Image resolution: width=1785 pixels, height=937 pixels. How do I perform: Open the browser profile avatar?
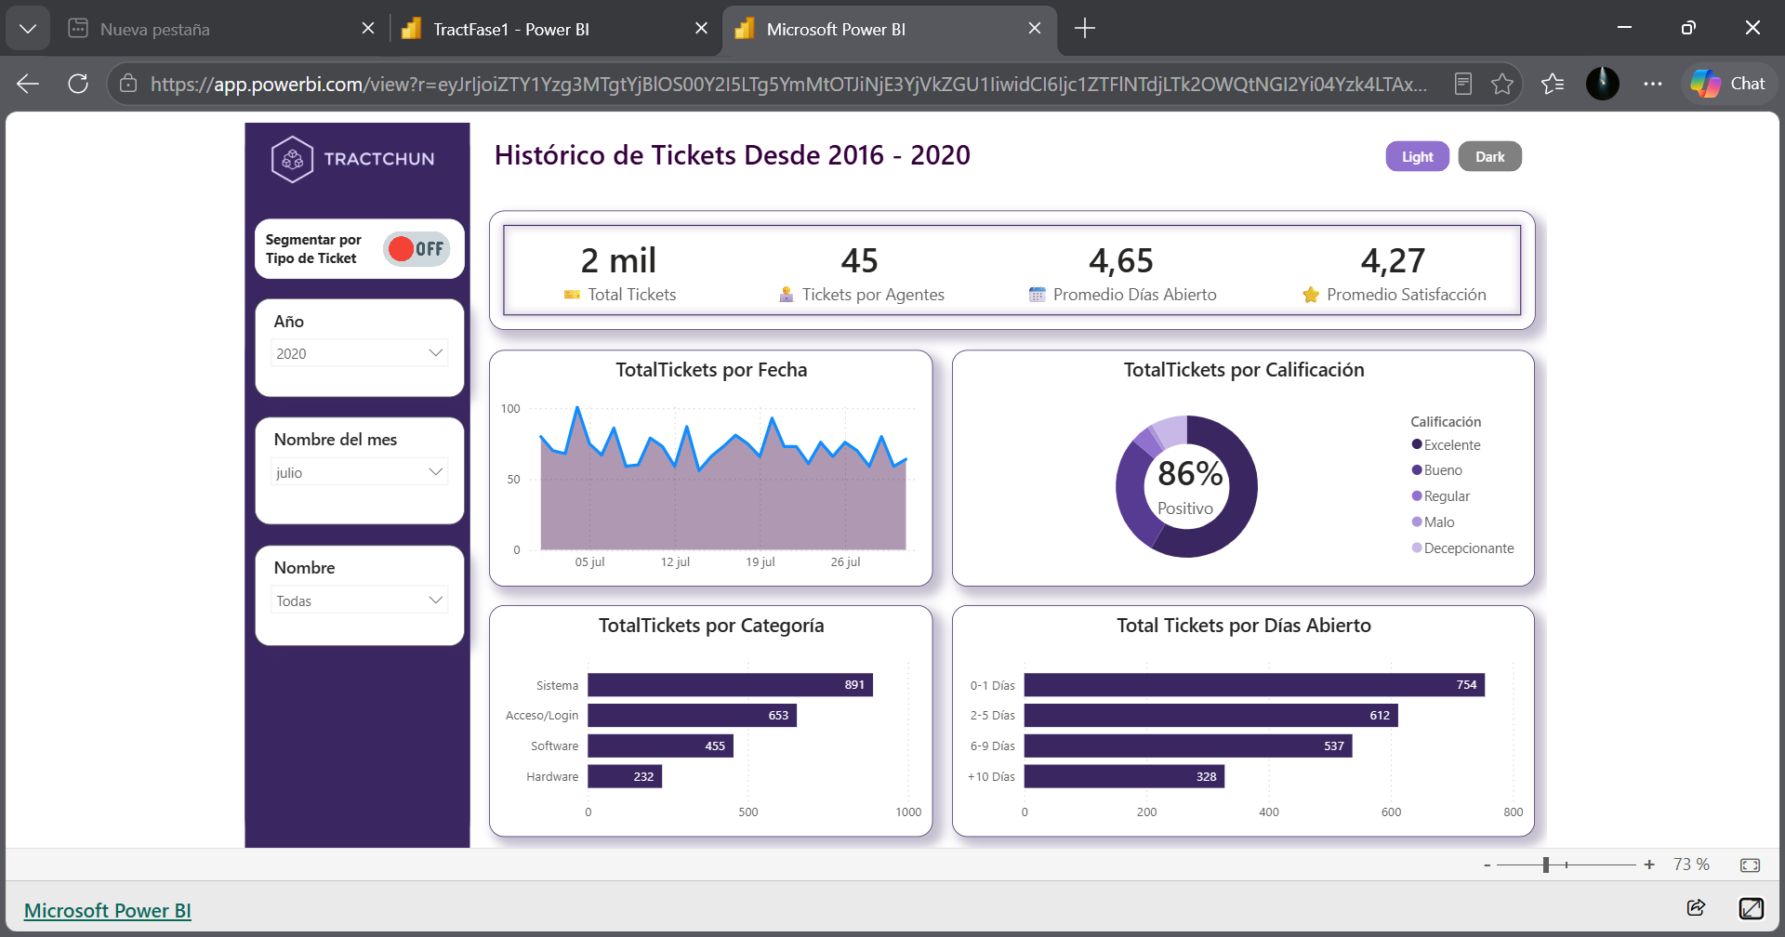coord(1602,84)
